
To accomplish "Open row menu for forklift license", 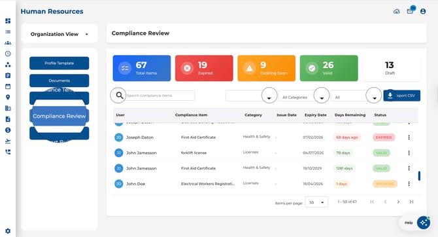I will tap(409, 153).
